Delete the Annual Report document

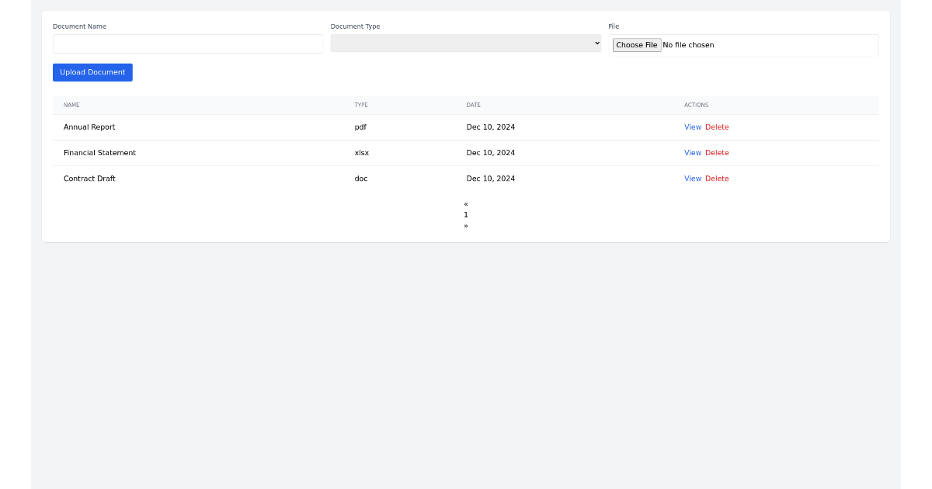click(717, 127)
